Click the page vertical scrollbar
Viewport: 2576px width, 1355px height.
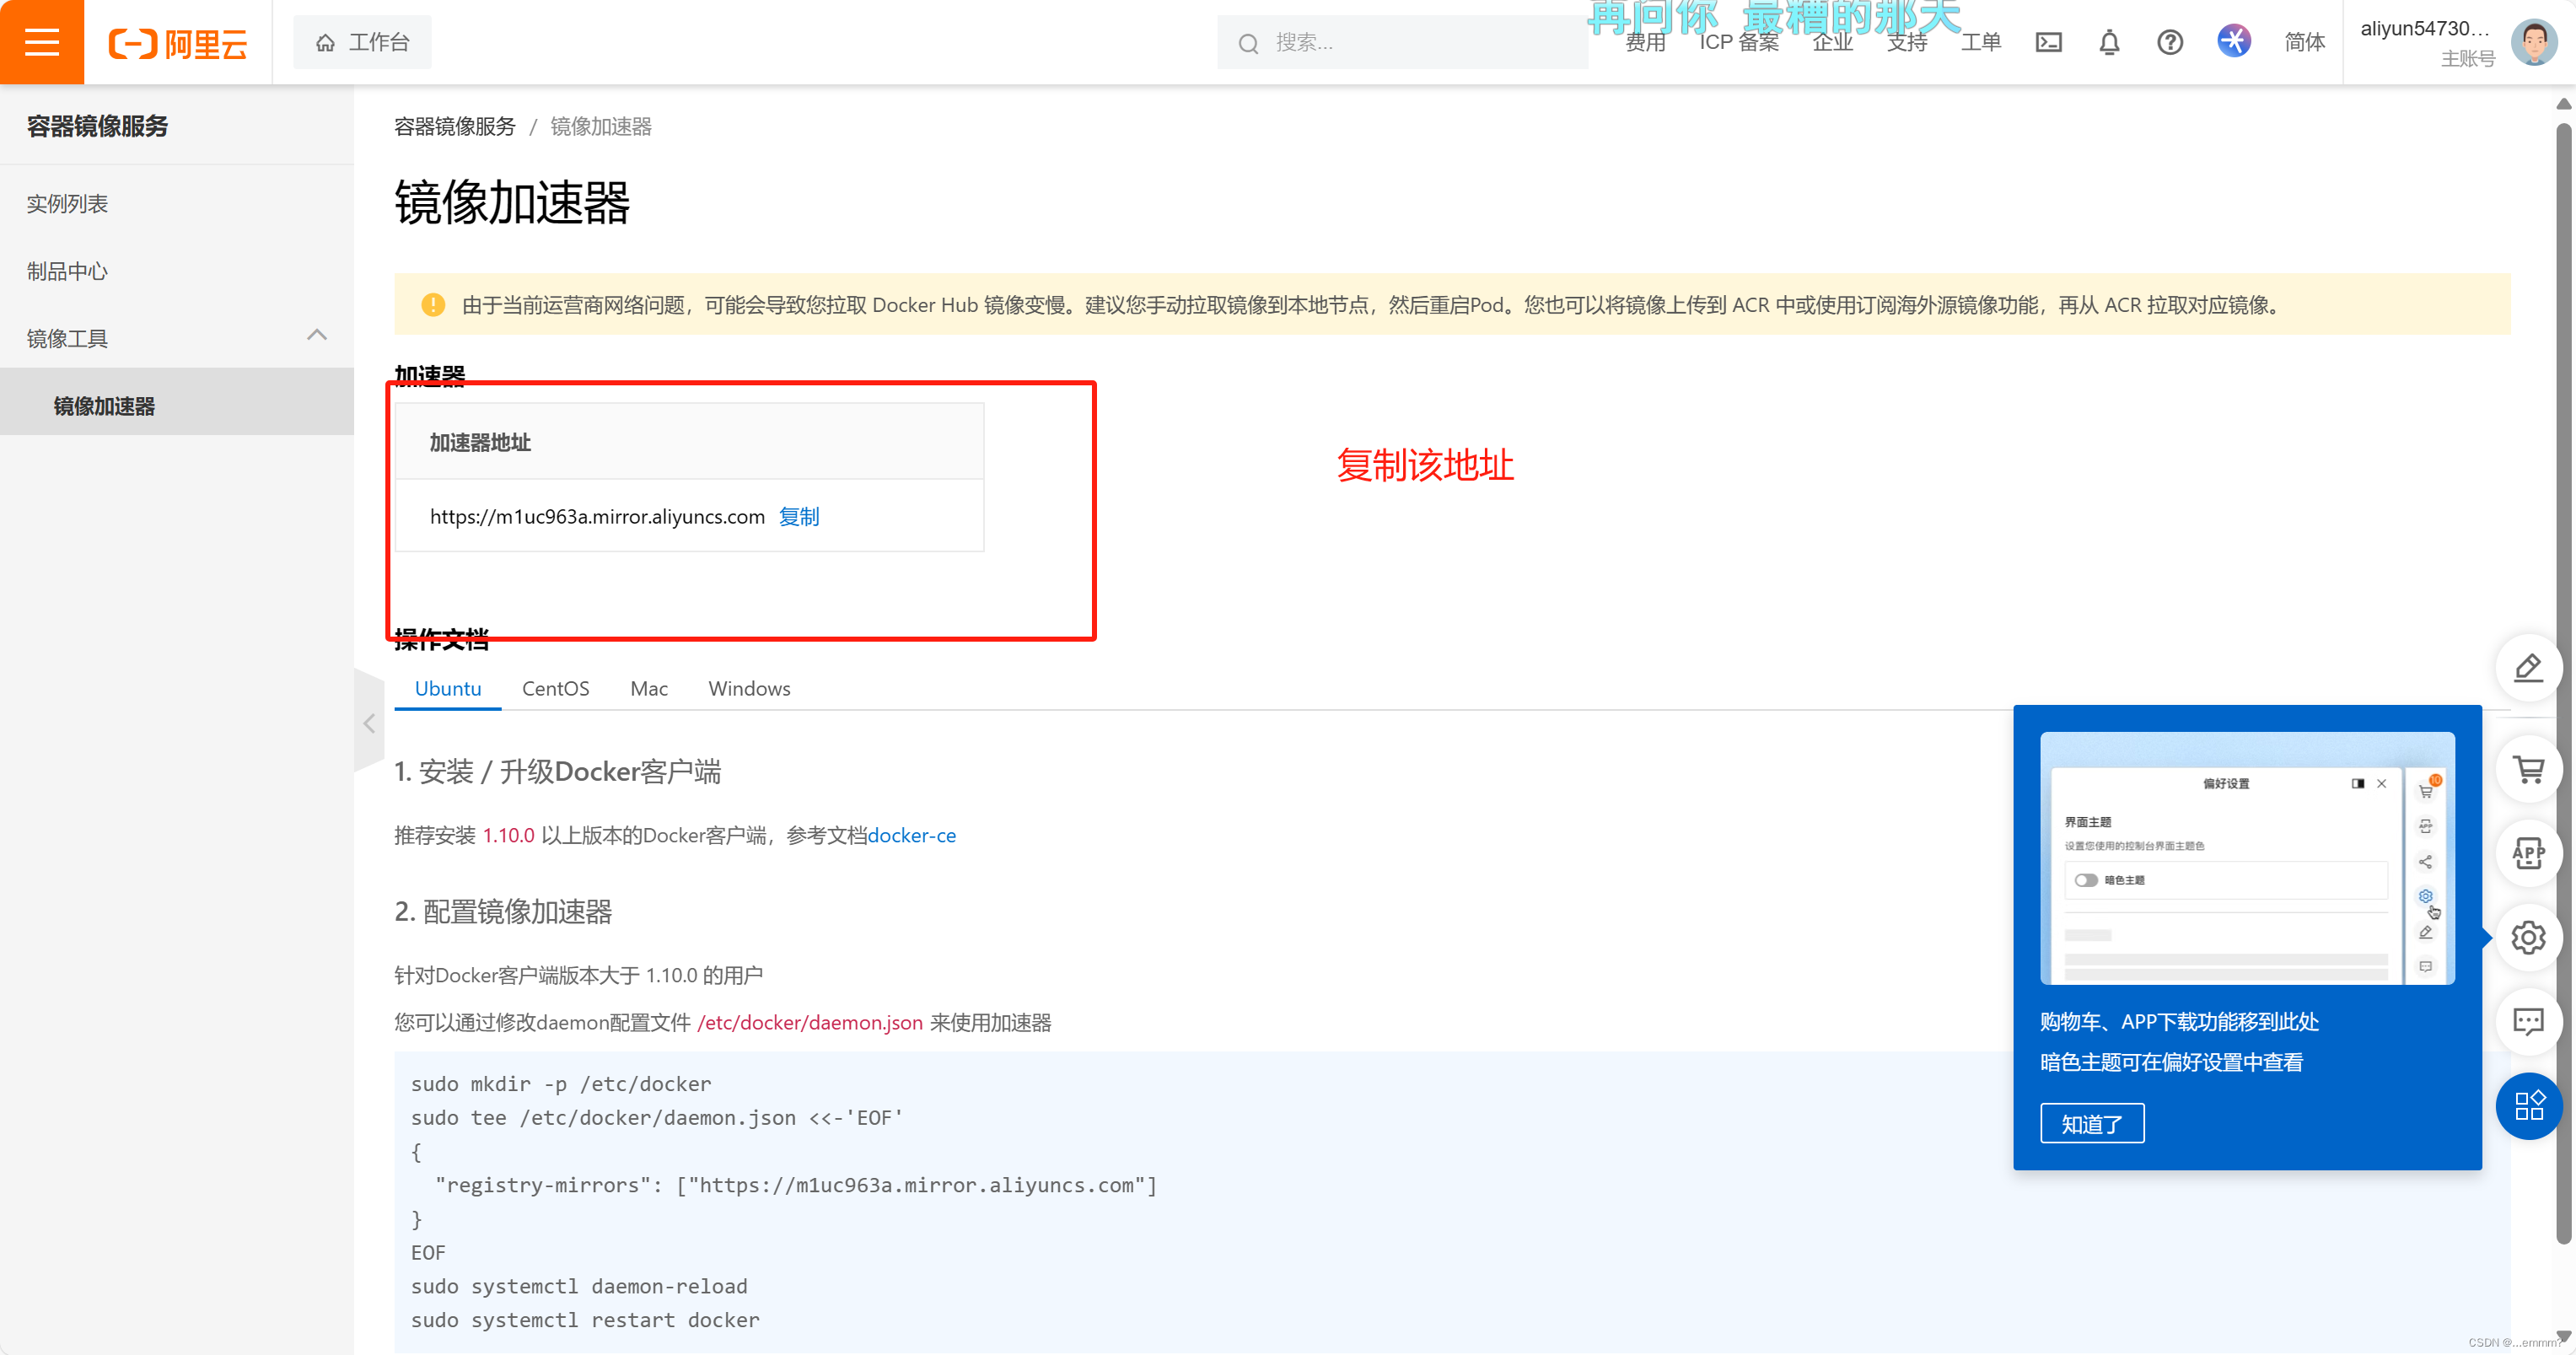coord(2563,683)
